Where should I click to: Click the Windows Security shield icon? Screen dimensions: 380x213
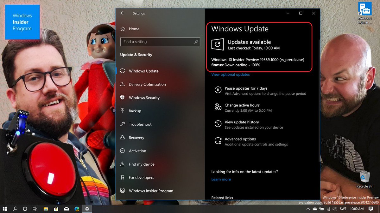click(122, 98)
